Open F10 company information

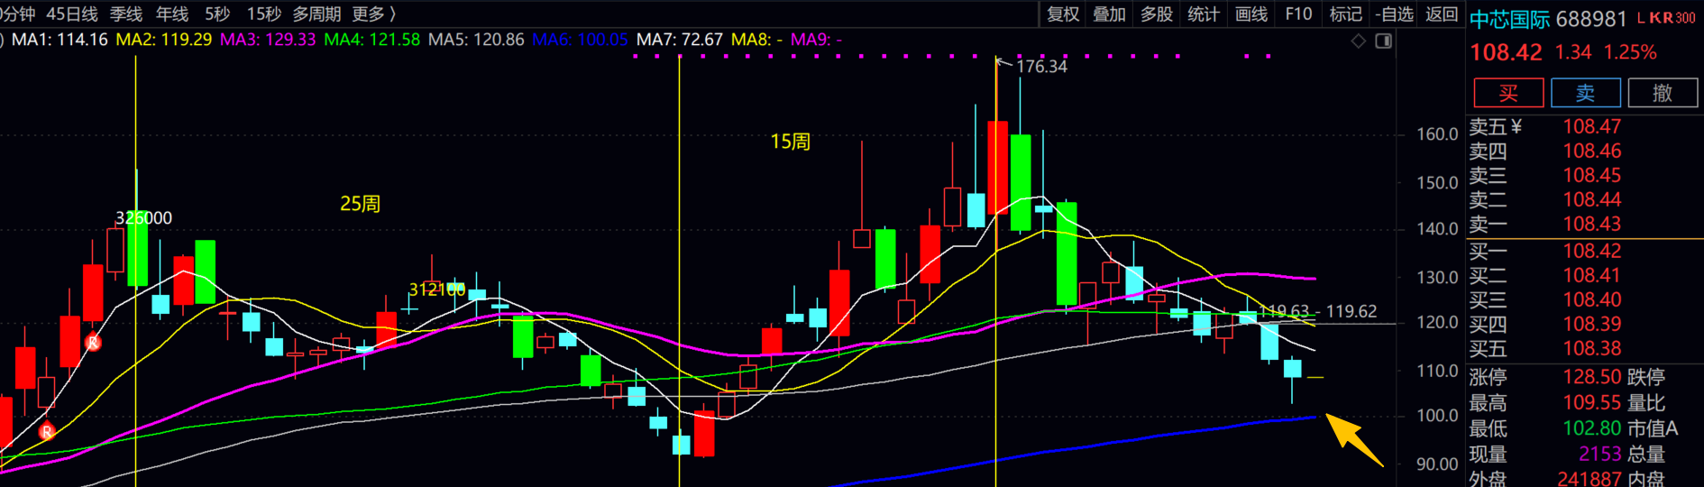[x=1298, y=14]
